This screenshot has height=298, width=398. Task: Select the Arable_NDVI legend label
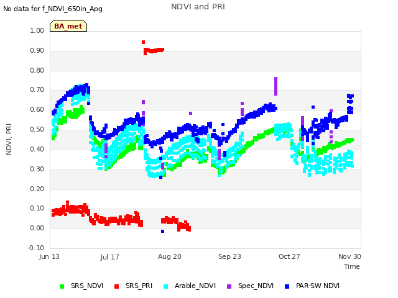point(195,286)
